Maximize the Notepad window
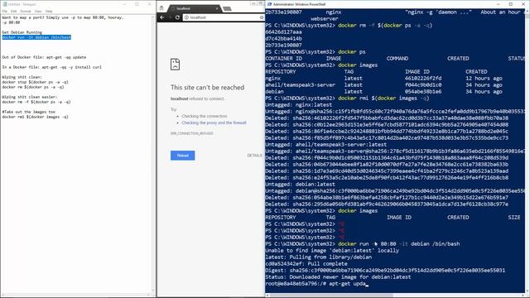The width and height of the screenshot is (530, 298). [137, 4]
